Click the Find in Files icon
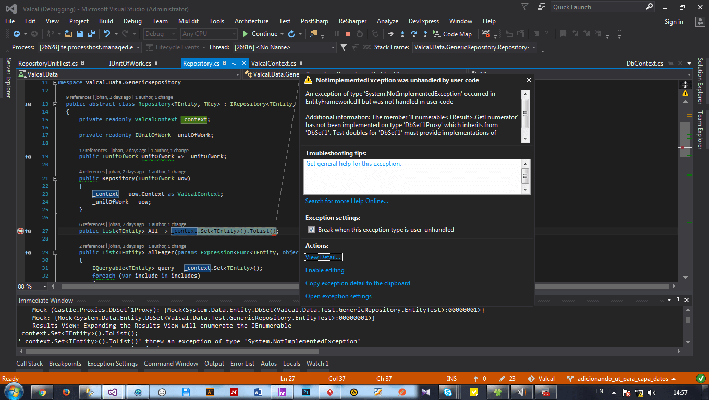 coord(313,34)
